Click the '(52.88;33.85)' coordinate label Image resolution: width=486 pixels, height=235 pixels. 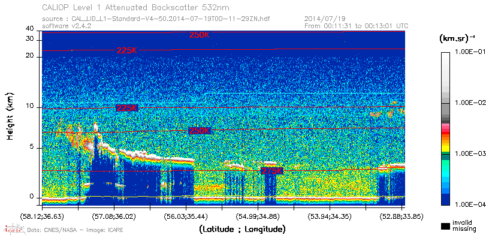402,216
